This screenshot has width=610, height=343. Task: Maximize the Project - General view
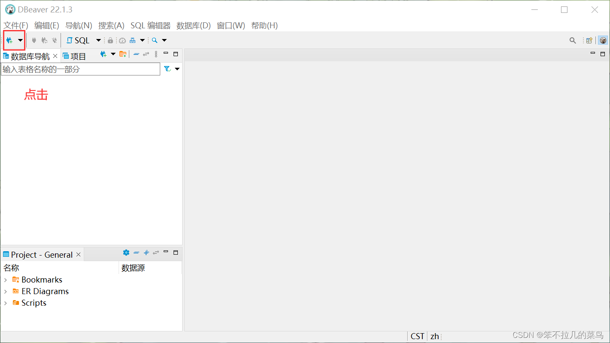click(x=176, y=253)
